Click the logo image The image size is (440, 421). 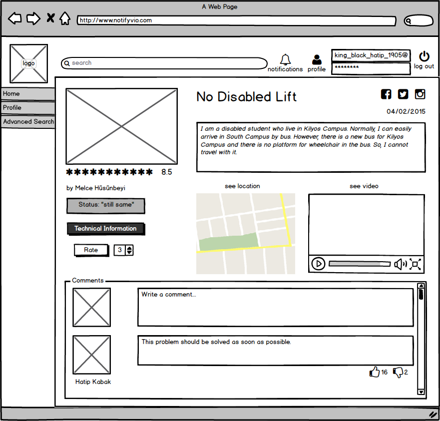tap(28, 63)
